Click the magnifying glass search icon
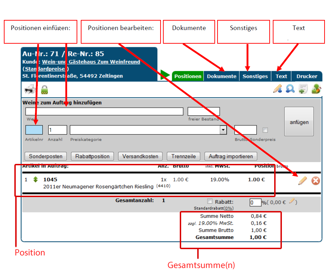 290,89
